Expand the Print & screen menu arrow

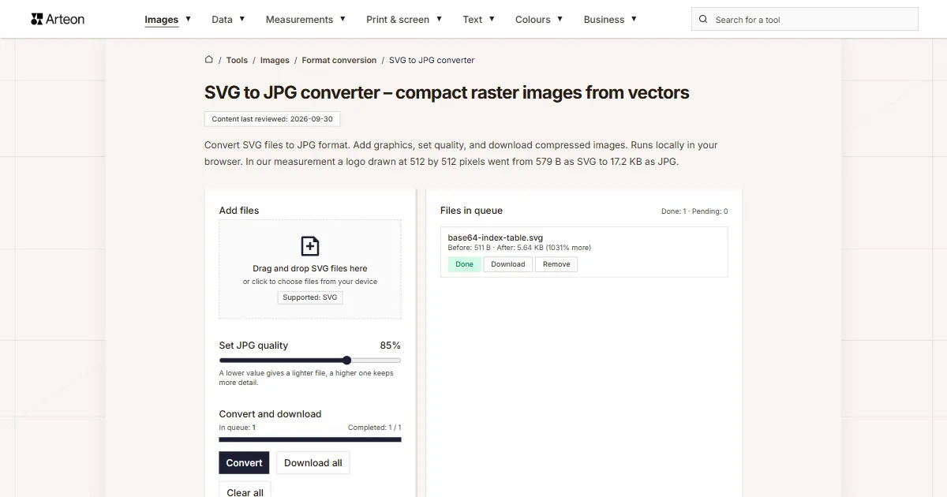point(439,19)
